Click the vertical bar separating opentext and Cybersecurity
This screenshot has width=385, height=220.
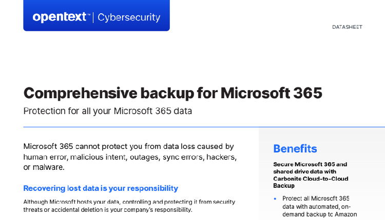[x=93, y=17]
